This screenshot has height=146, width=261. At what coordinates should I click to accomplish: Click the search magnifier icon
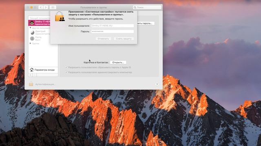click(135, 7)
